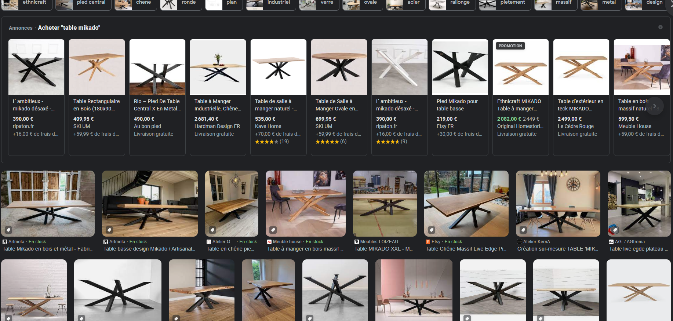Open the Hardman Design FR table ad
The image size is (673, 321).
(218, 105)
